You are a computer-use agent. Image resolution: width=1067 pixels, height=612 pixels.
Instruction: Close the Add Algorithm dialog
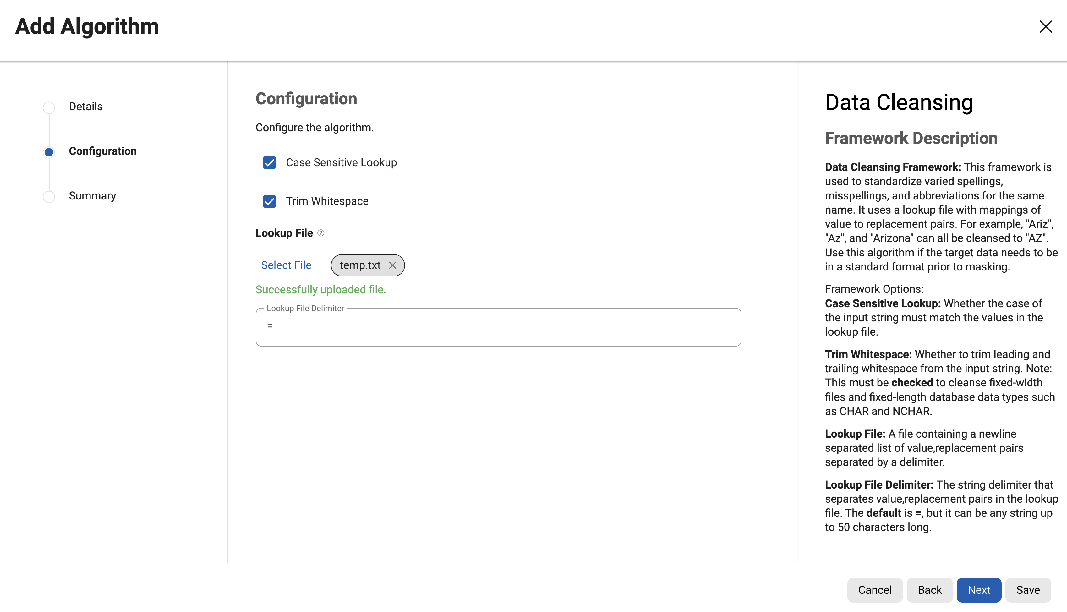point(1046,27)
